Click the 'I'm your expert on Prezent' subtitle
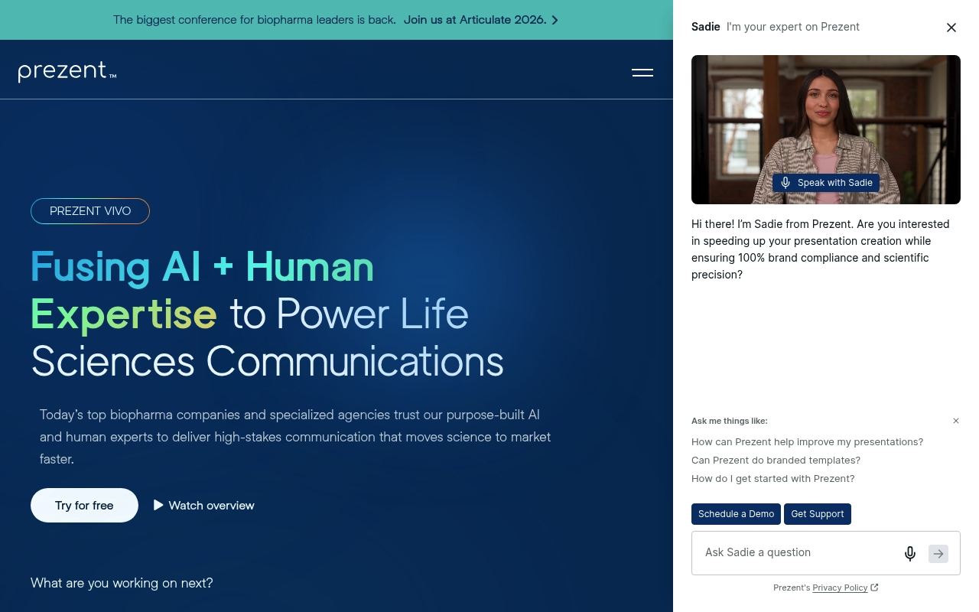The height and width of the screenshot is (612, 979). click(x=793, y=27)
